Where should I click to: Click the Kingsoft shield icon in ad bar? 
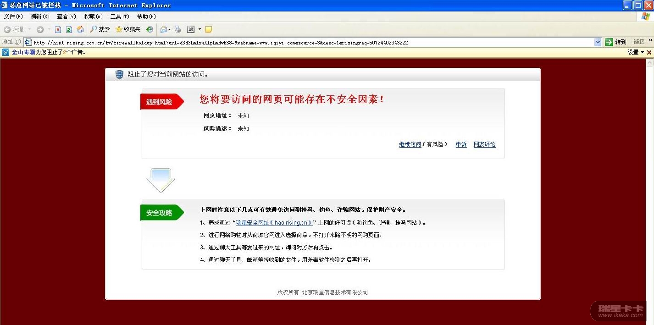(x=6, y=52)
